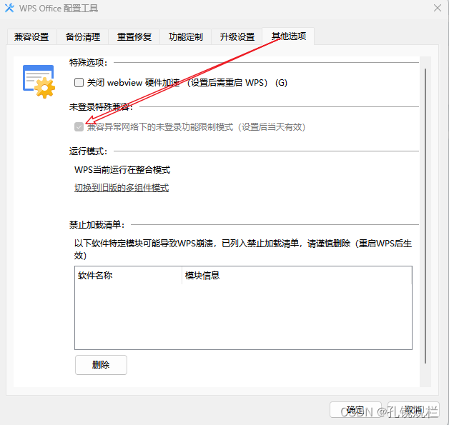Screen dimensions: 449x425
Task: Confirm with the 确定 button
Action: (x=355, y=409)
